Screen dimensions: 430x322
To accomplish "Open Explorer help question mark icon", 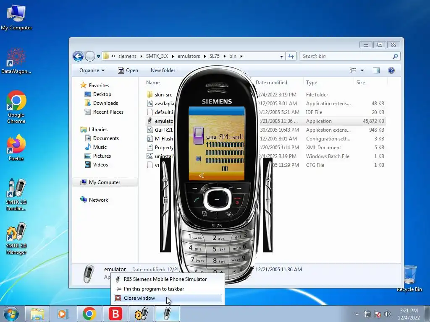I will 391,70.
